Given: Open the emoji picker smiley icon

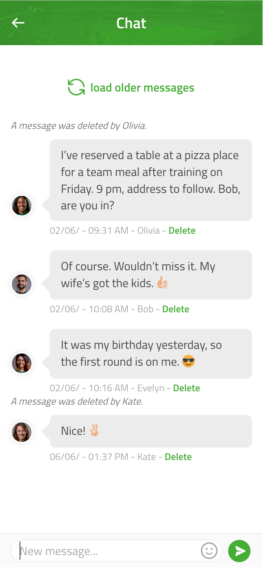Looking at the screenshot, I should [209, 551].
